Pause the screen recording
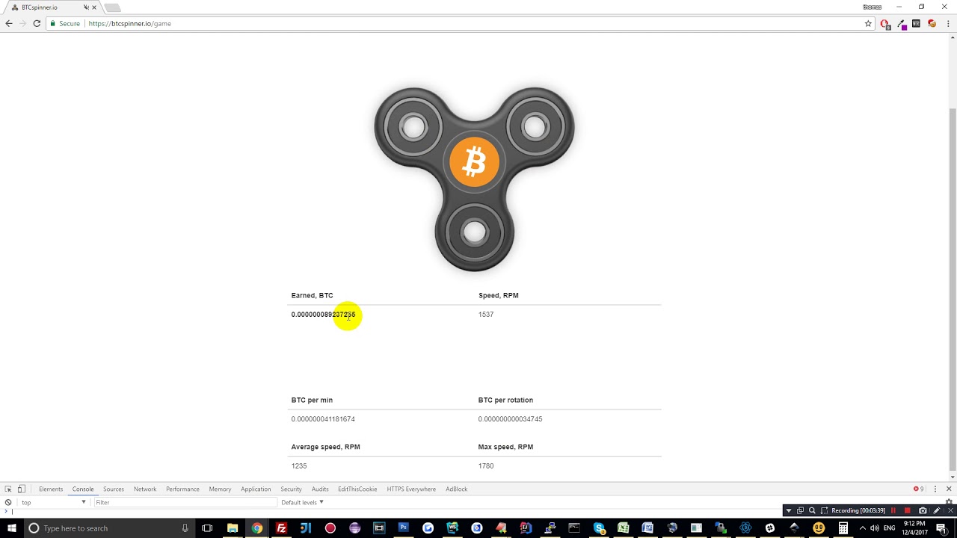This screenshot has width=957, height=538. [x=893, y=510]
